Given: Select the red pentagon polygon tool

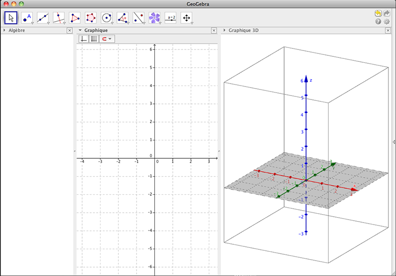Looking at the screenshot, I should pos(91,18).
